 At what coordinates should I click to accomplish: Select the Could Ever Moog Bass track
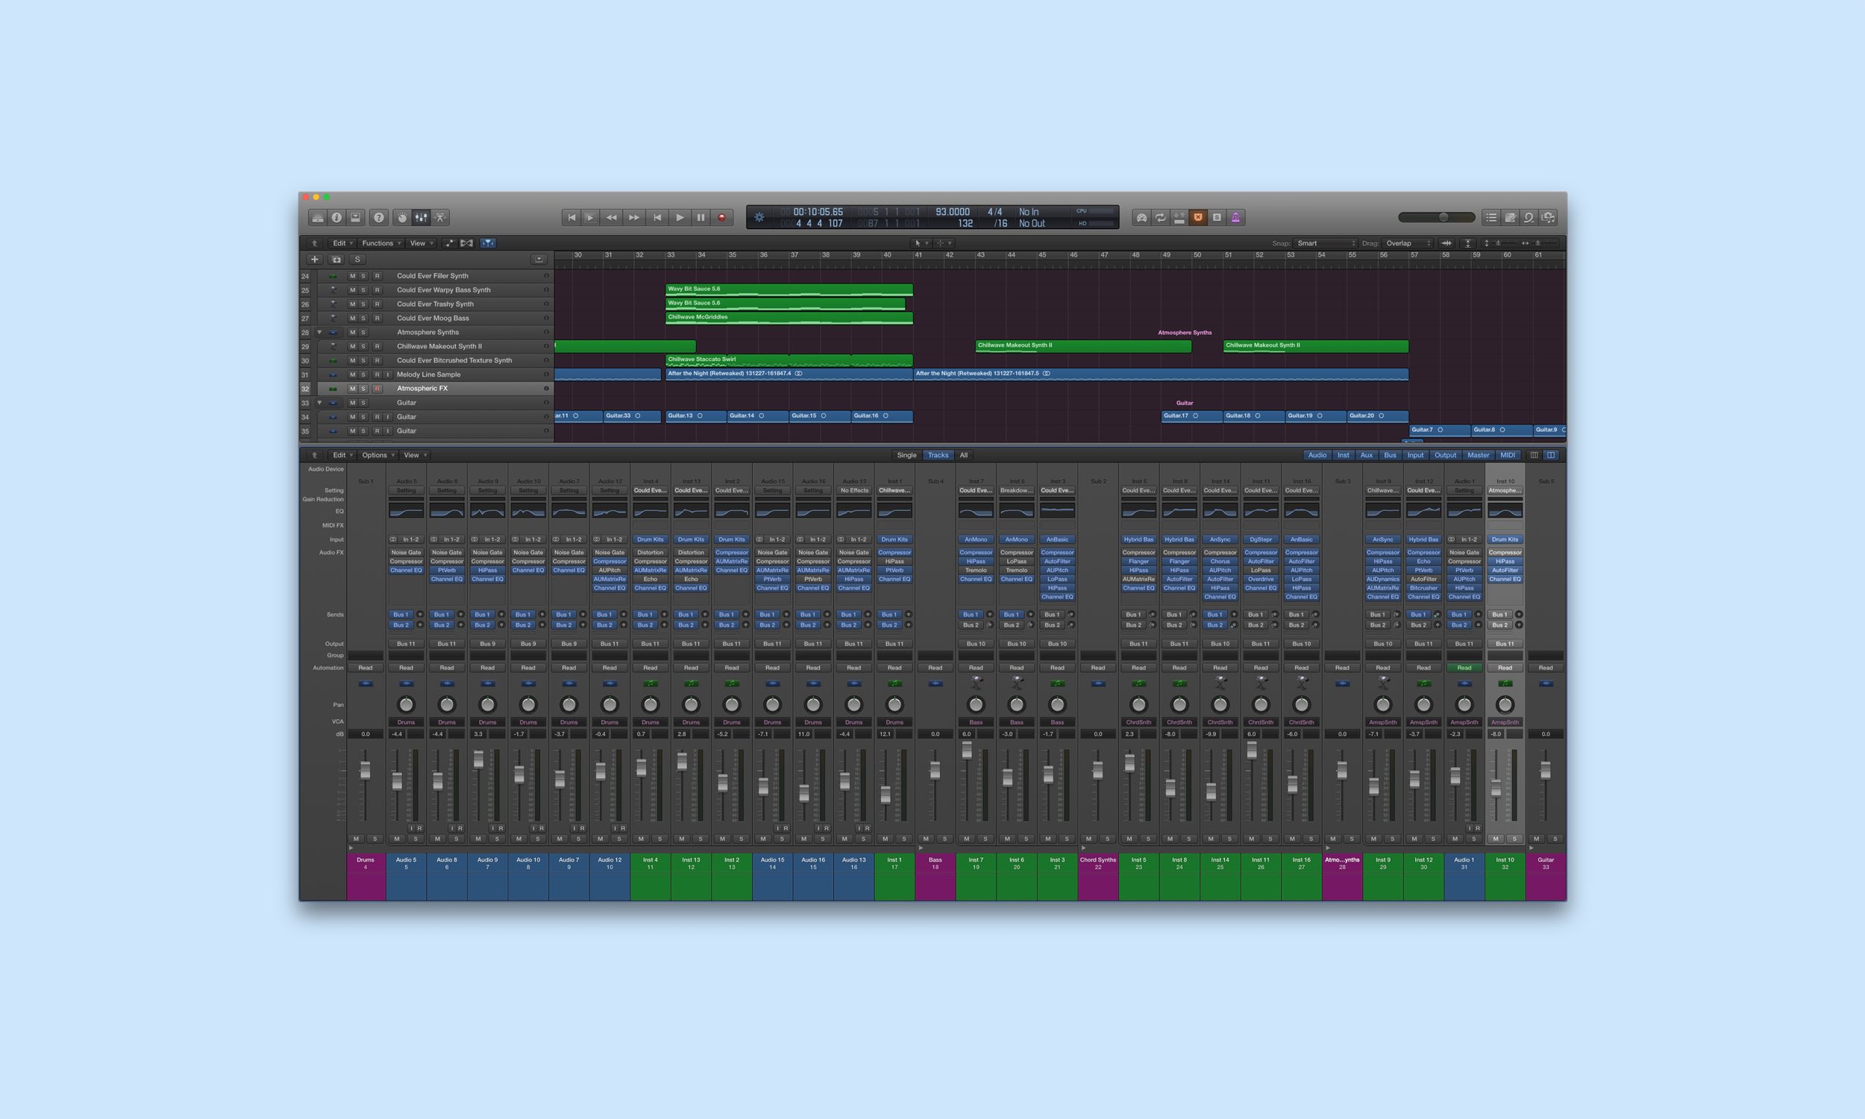pos(433,319)
